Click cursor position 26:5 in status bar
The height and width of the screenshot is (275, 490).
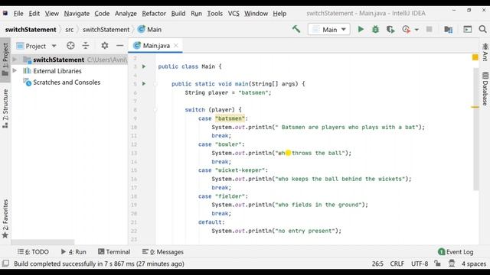point(377,264)
